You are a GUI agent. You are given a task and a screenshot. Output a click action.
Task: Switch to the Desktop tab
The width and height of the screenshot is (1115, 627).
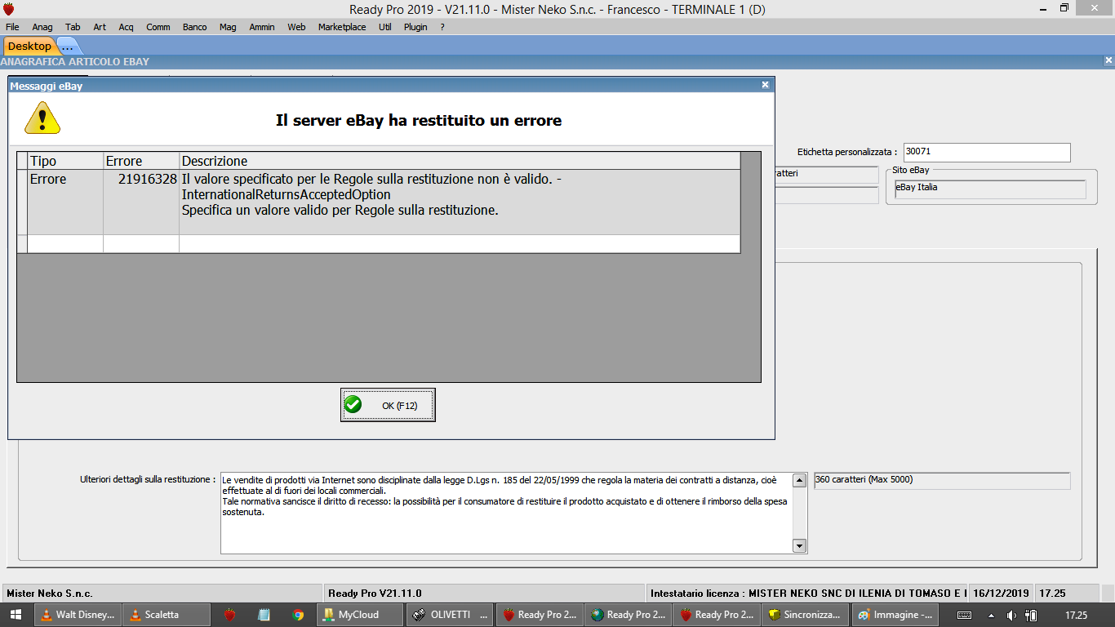[29, 46]
